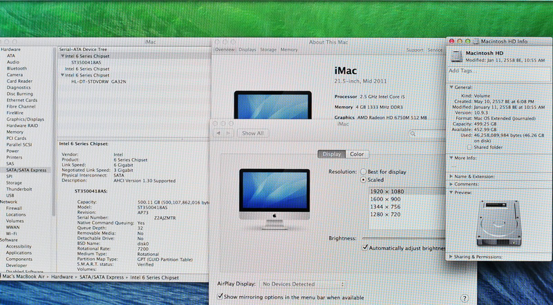This screenshot has width=553, height=305.
Task: Click the magnifier icon in the preferences search field
Action: (413, 134)
